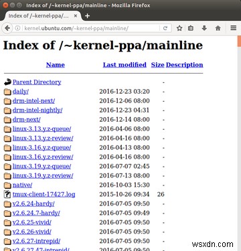Viewport: 241px width, 251px height.
Task: Sort the listing by Name
Action: coord(56,65)
